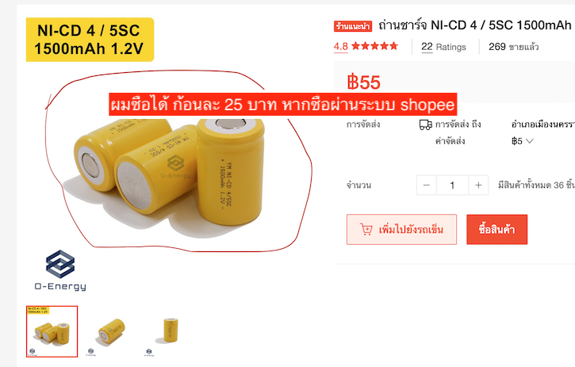Click the cart icon in add-to-cart button

(366, 230)
